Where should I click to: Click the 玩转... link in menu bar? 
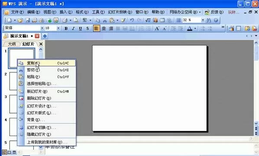(x=233, y=12)
